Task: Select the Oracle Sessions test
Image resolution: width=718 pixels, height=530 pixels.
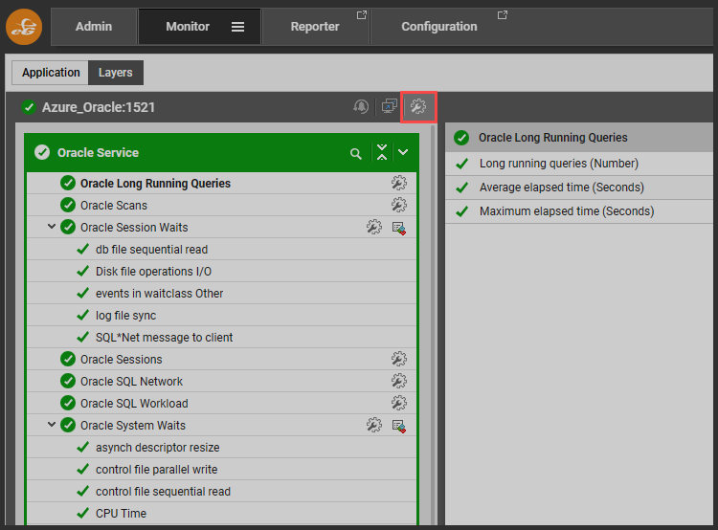Action: (122, 360)
